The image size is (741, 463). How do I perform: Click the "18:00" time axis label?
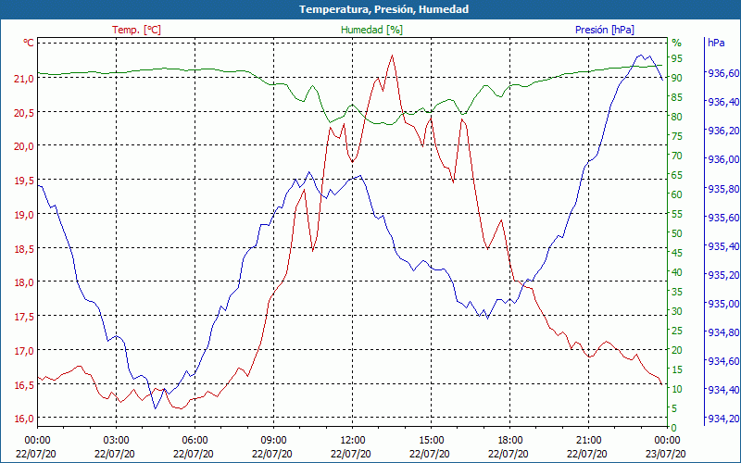tap(510, 441)
